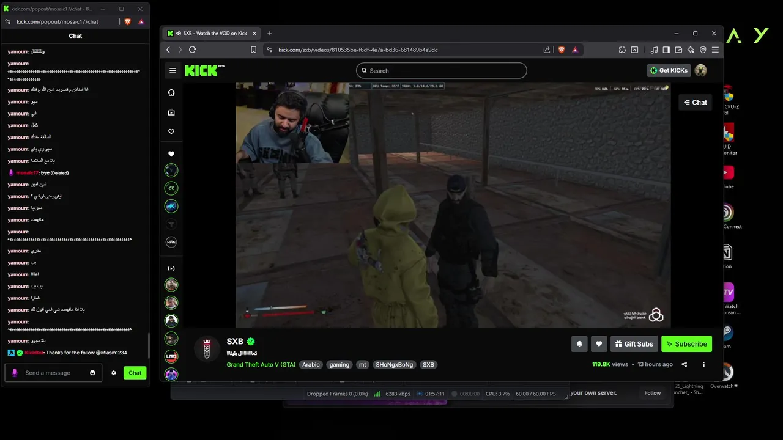Open user profile avatar menu
The image size is (783, 440).
click(x=701, y=70)
